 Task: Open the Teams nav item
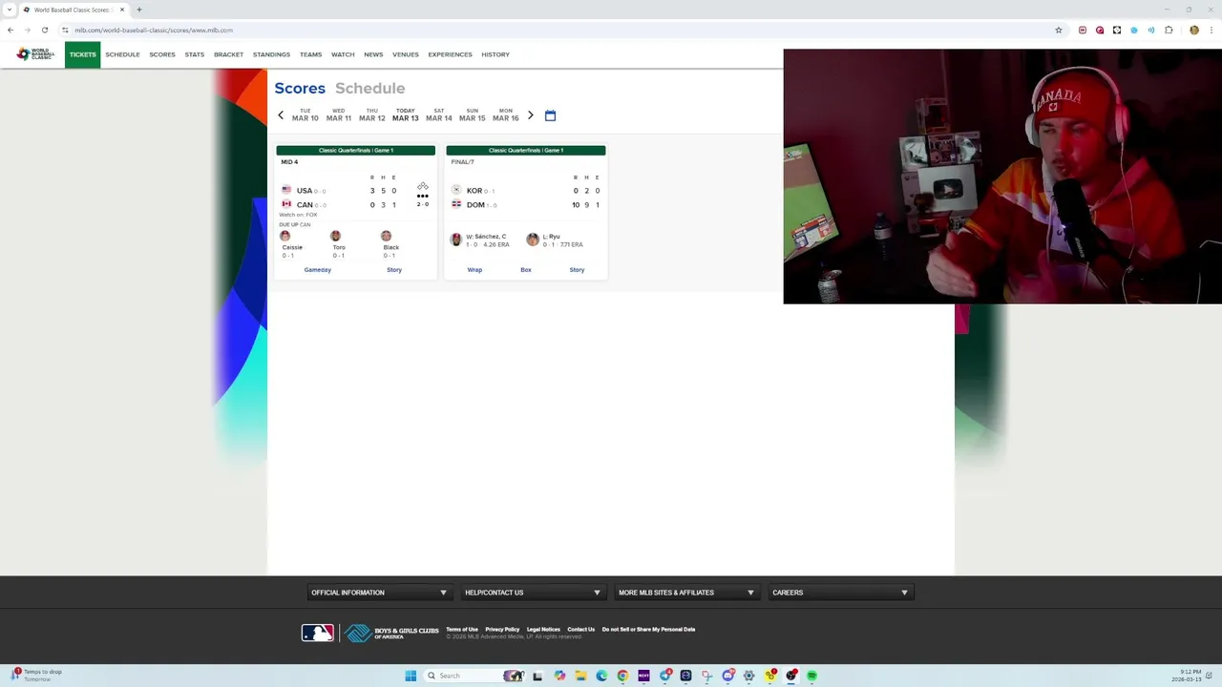coord(310,54)
